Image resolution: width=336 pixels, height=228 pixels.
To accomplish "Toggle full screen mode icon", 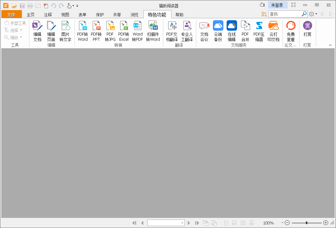I will [x=293, y=5].
